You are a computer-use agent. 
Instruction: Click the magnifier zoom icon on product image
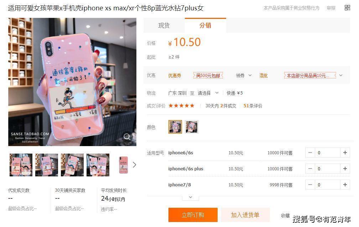(127, 137)
